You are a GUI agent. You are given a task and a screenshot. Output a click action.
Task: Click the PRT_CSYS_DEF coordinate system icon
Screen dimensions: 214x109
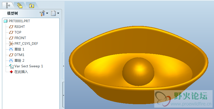[11, 44]
